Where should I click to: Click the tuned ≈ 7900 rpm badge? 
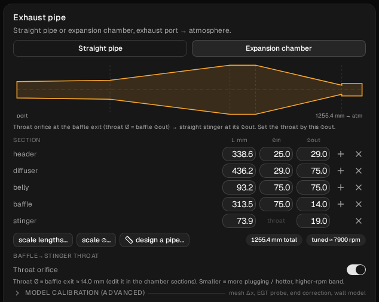tap(336, 240)
